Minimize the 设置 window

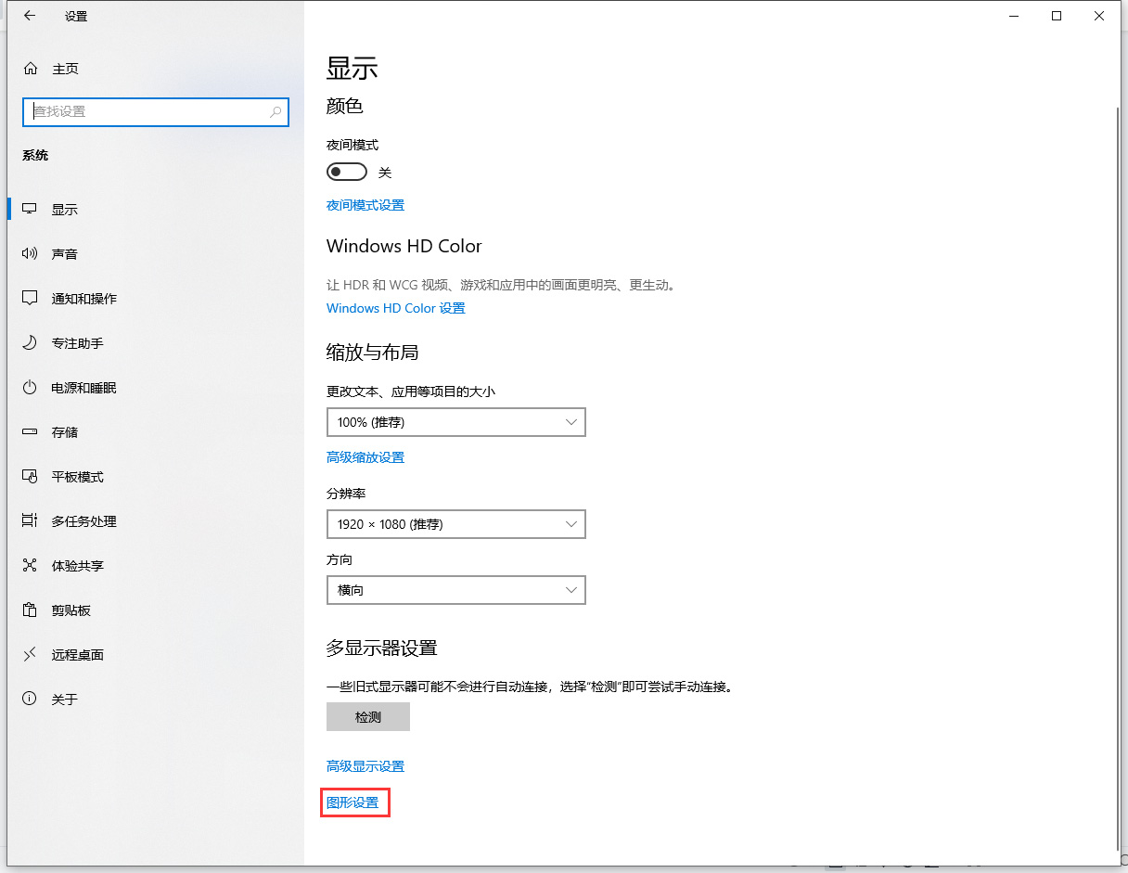click(1014, 16)
